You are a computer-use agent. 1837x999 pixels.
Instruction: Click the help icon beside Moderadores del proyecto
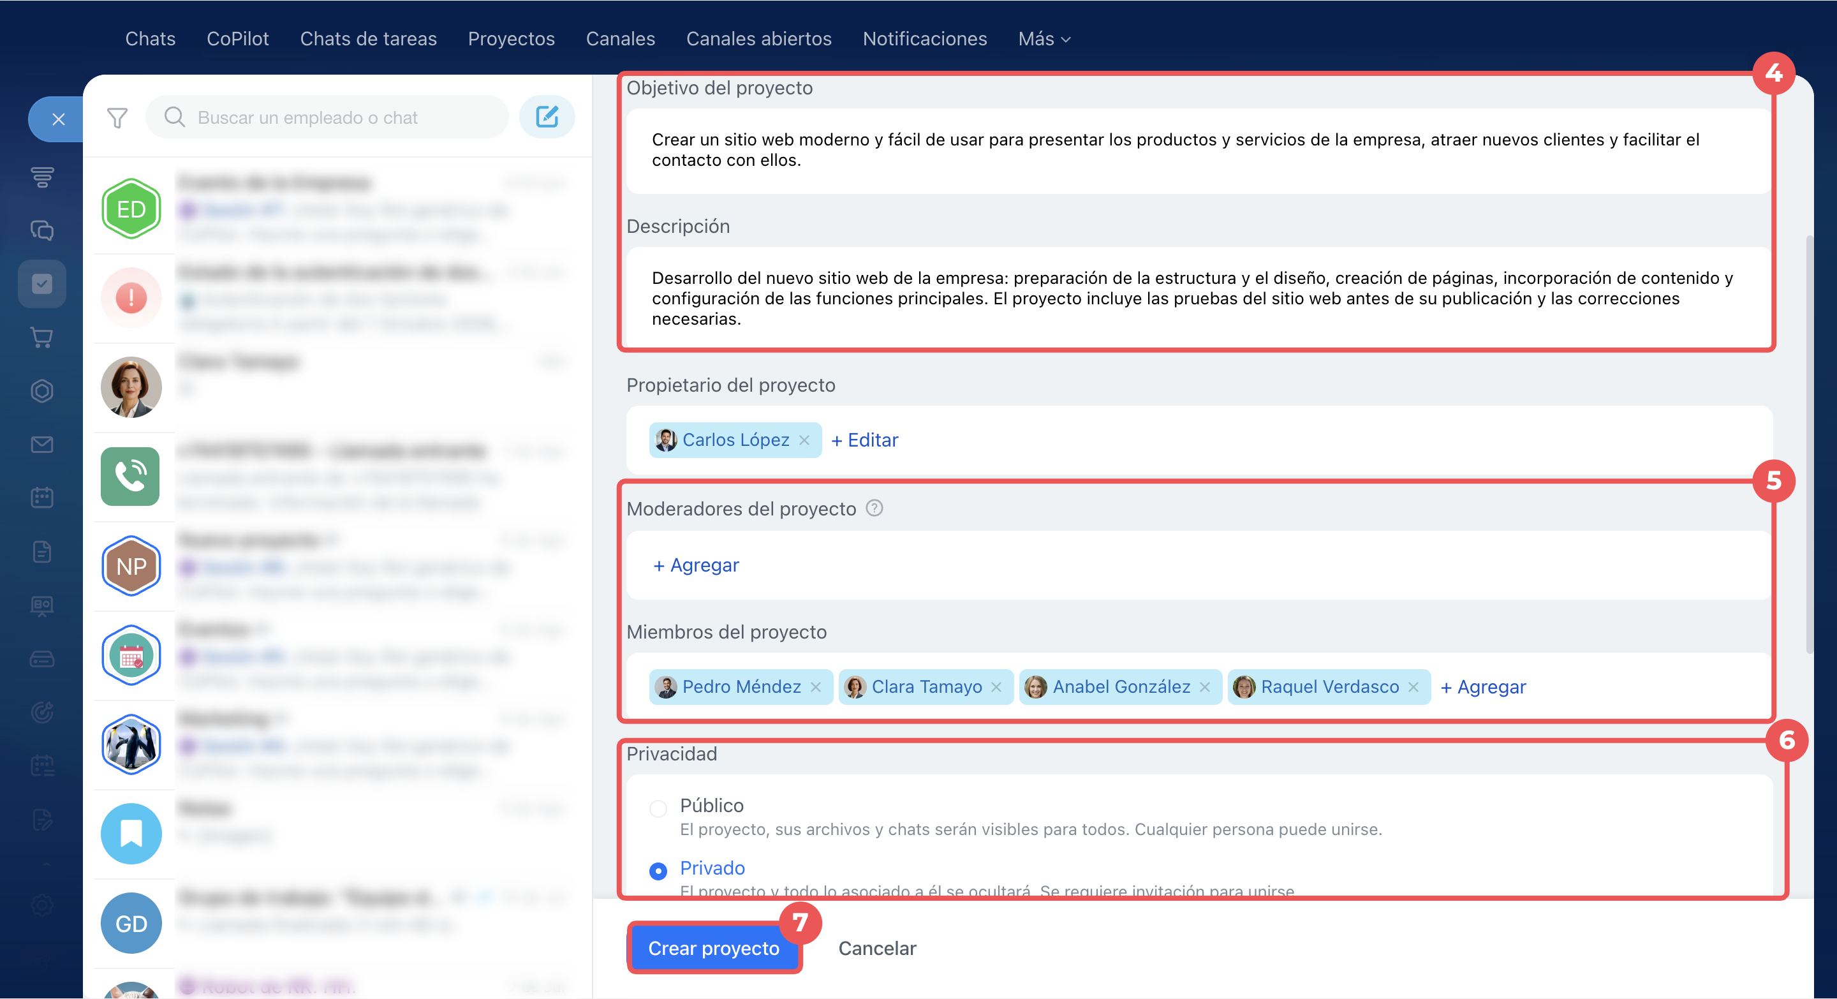tap(874, 508)
